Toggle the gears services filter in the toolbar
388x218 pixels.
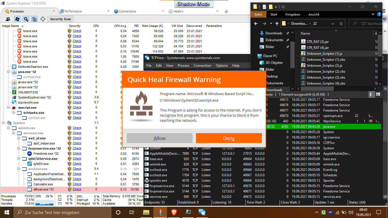coord(26,19)
